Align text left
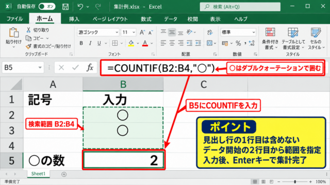The width and height of the screenshot is (330, 185). pyautogui.click(x=163, y=43)
